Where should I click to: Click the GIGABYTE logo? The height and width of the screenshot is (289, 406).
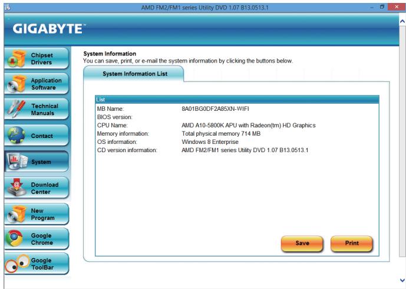coord(49,29)
